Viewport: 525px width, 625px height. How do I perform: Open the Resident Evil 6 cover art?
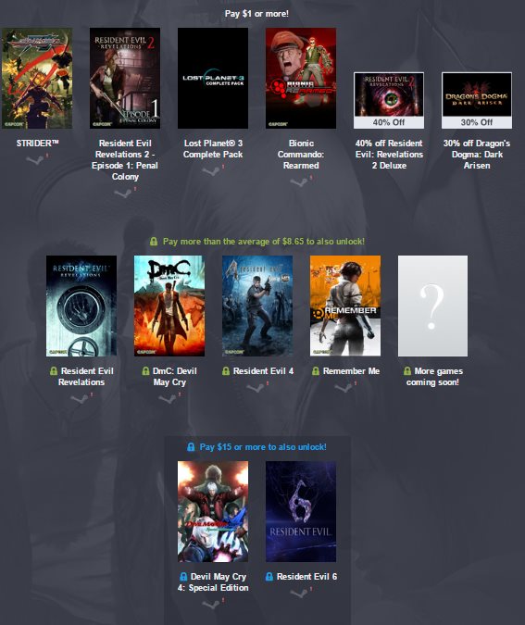click(x=301, y=511)
